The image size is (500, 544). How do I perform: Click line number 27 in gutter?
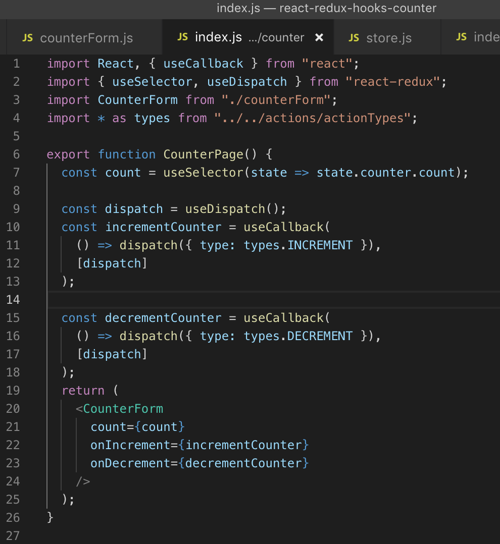click(13, 535)
